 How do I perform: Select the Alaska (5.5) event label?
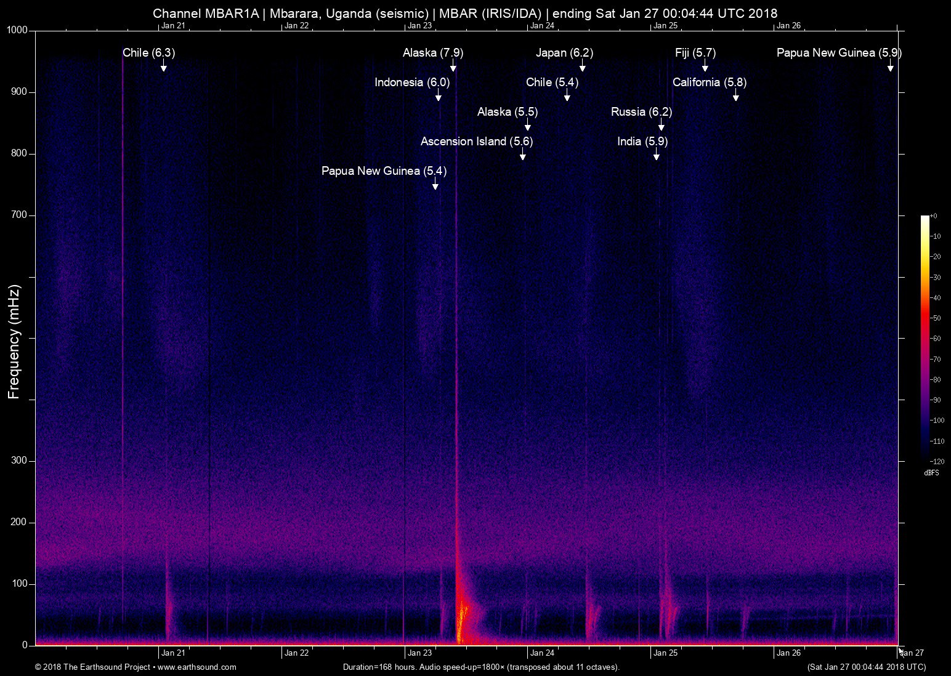(507, 112)
